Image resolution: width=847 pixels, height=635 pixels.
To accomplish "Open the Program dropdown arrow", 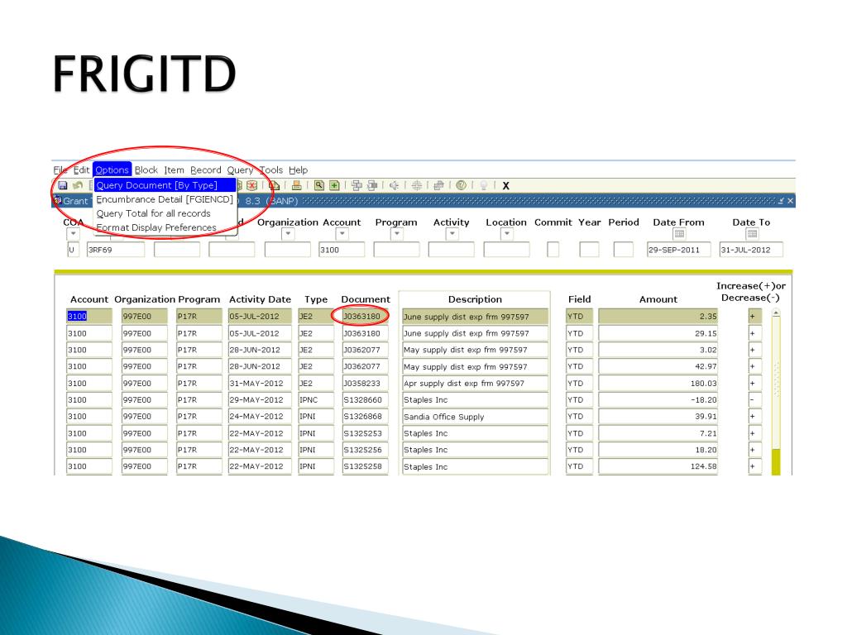I will tap(397, 234).
